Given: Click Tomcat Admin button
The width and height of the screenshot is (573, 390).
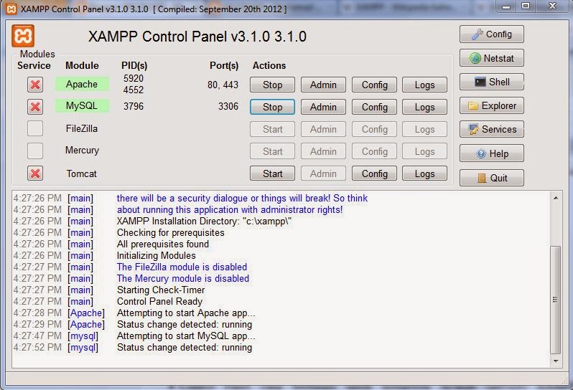Looking at the screenshot, I should [323, 173].
